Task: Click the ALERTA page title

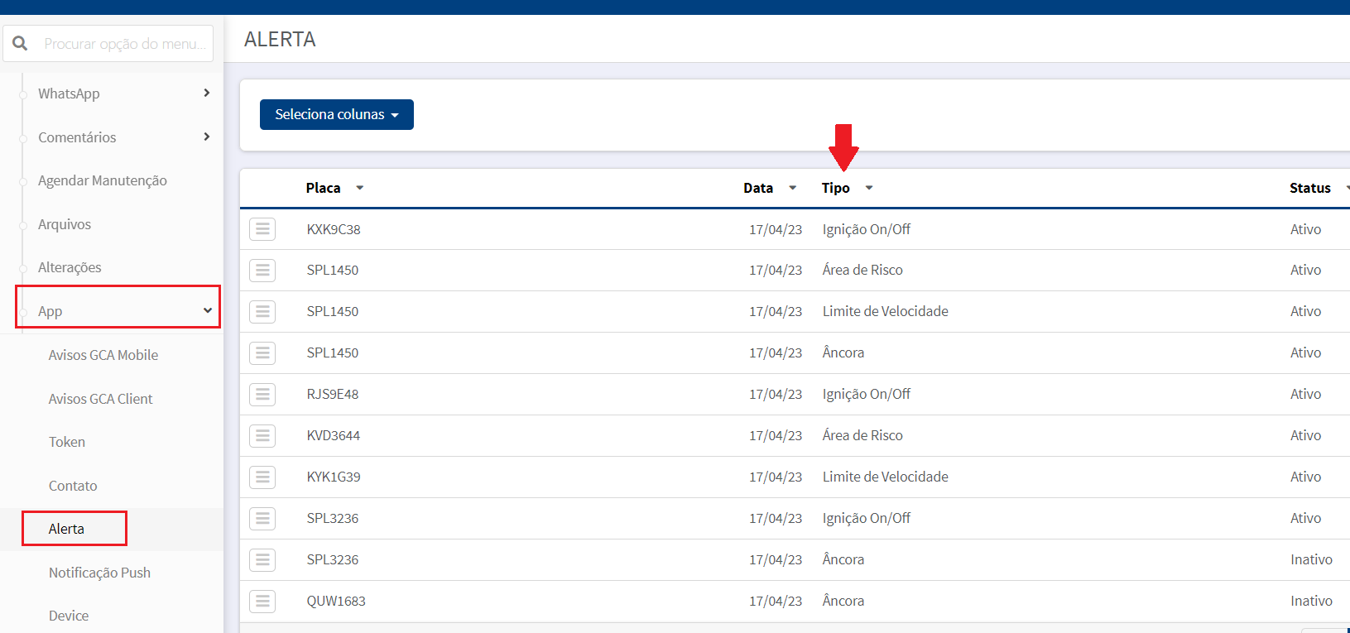Action: (x=280, y=39)
